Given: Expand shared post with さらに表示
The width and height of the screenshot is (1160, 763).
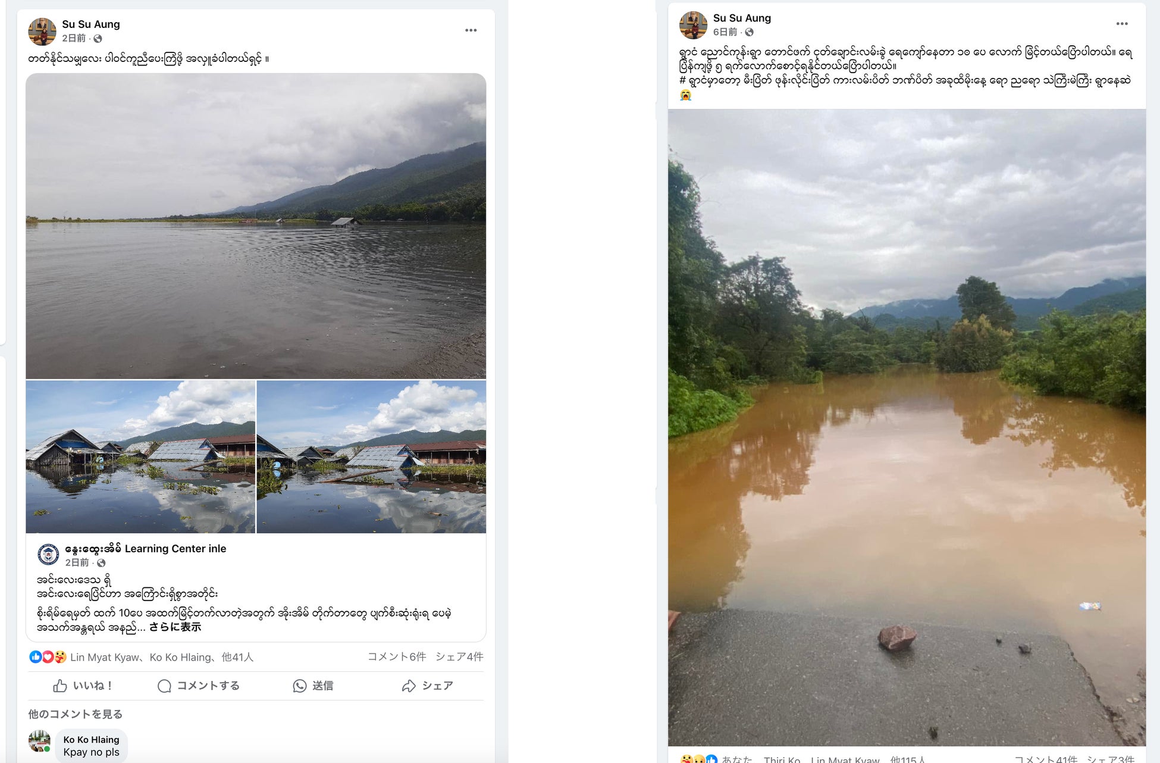Looking at the screenshot, I should point(175,627).
